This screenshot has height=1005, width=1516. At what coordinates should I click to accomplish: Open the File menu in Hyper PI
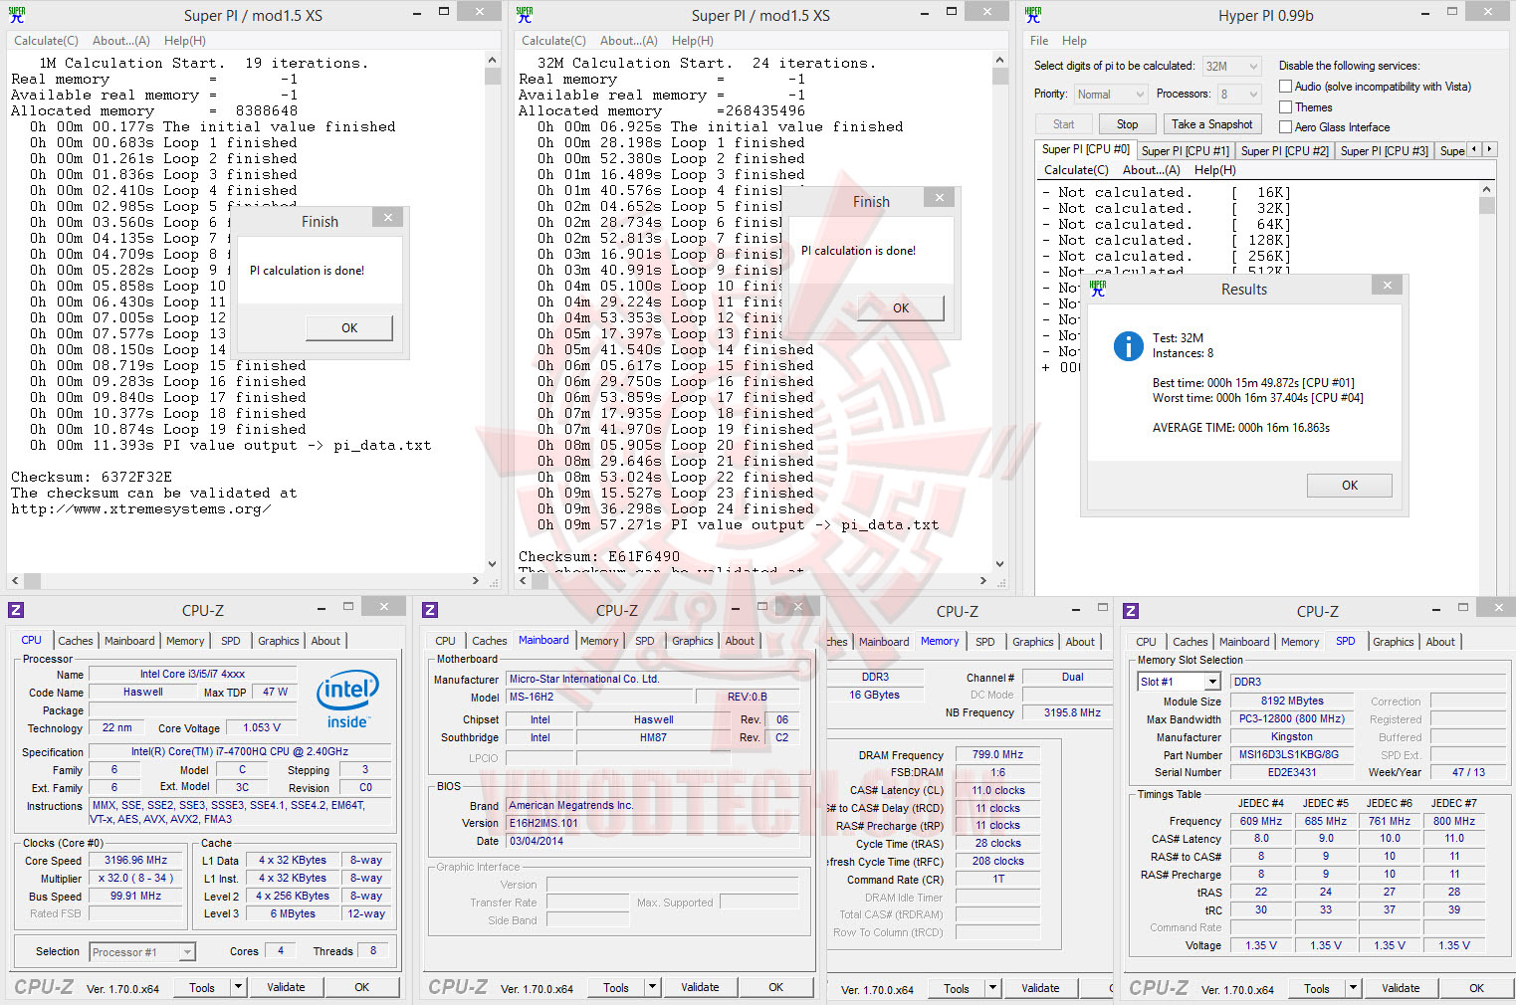[1039, 41]
